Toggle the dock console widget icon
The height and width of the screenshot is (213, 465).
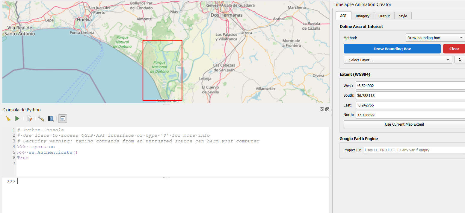(x=62, y=119)
